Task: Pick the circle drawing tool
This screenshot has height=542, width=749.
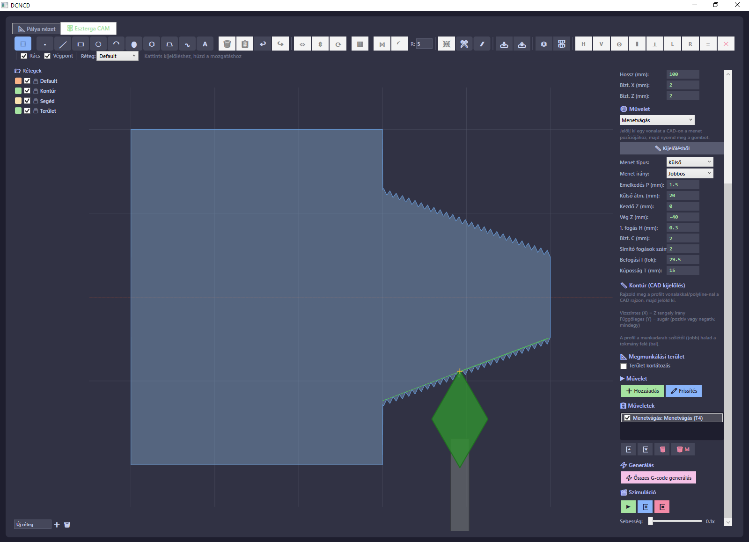Action: point(98,44)
